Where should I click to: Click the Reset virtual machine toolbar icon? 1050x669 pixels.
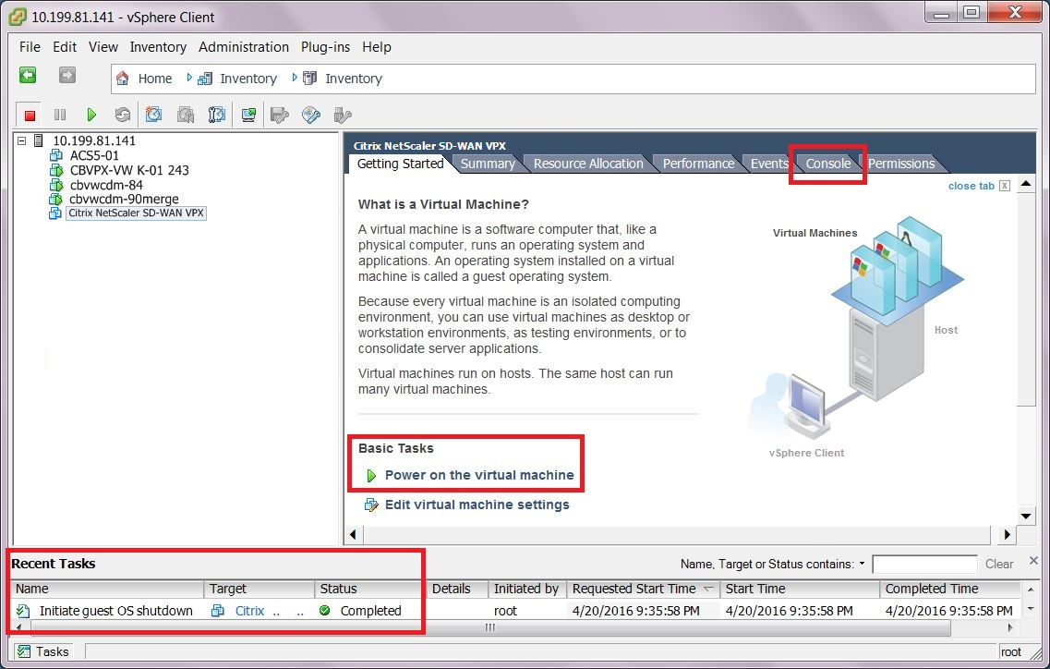pyautogui.click(x=122, y=116)
